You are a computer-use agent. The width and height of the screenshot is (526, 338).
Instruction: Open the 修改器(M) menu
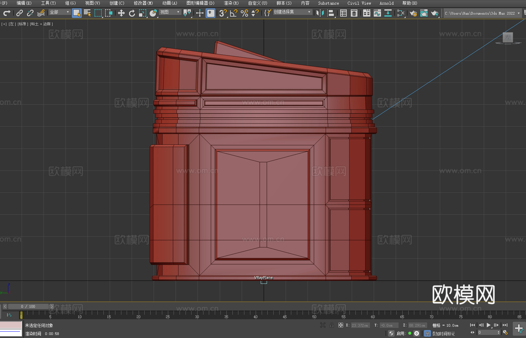point(143,3)
